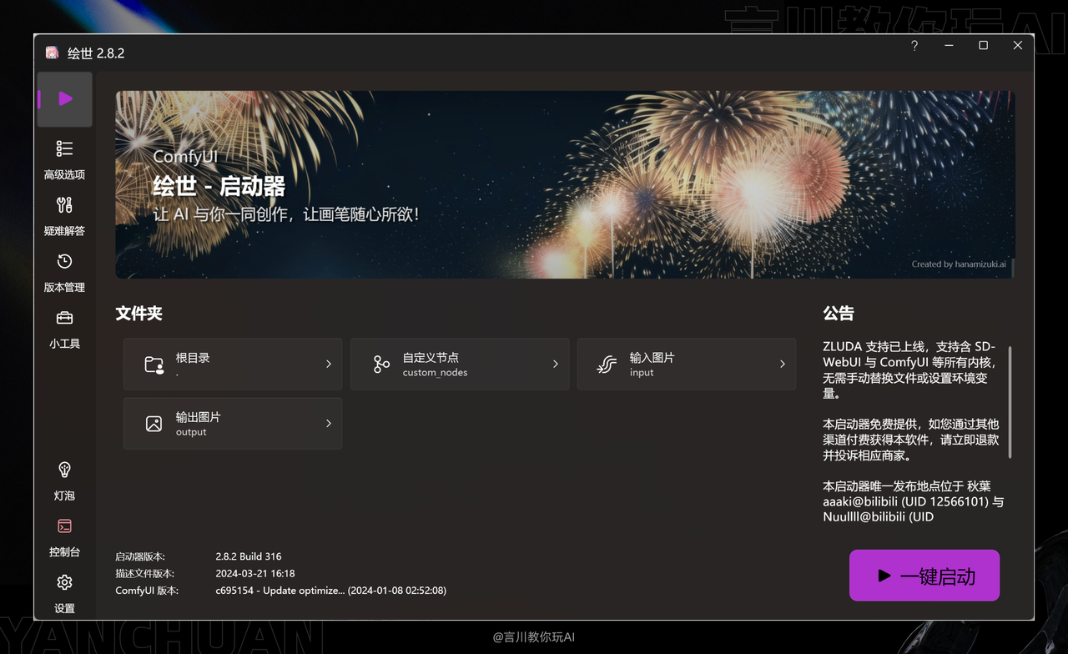Click the custom nodes graph icon
Screen dimensions: 1068x654
[380, 364]
